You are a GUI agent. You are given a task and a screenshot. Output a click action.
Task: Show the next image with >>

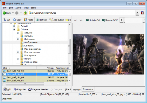81,20
